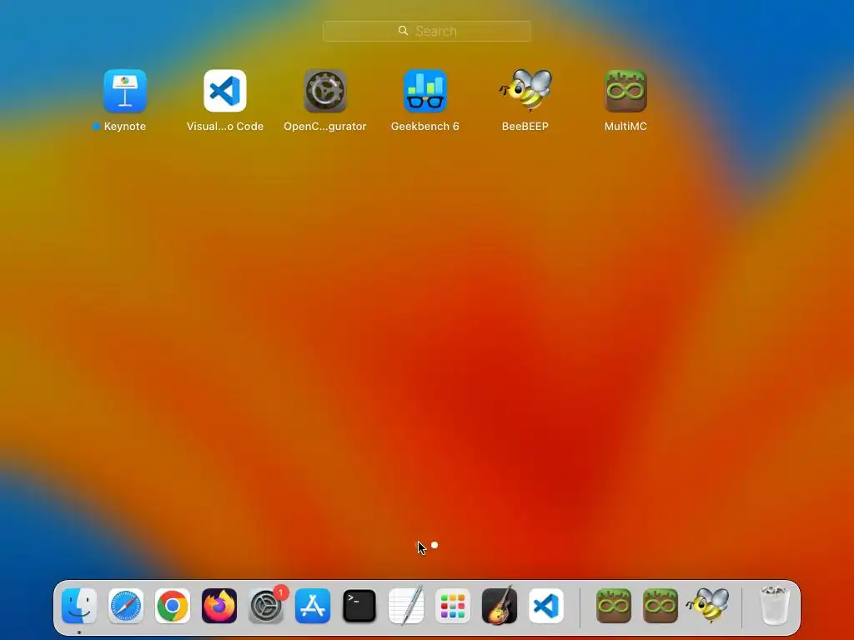Open Keynote from Launchpad

[x=125, y=91]
